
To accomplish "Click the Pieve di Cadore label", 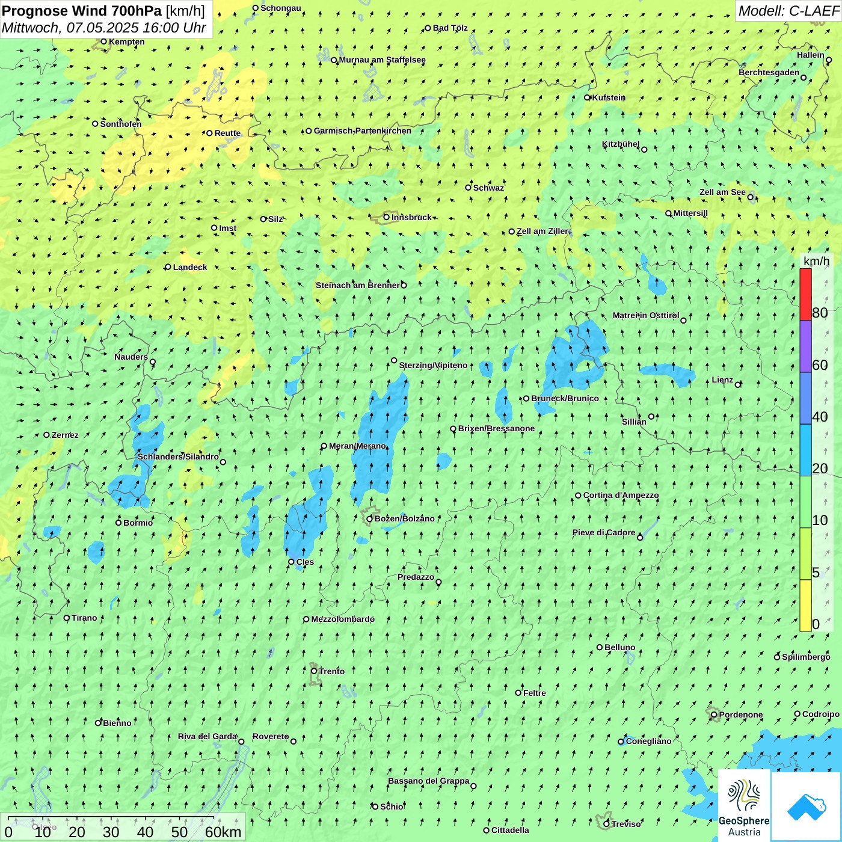I will point(604,532).
